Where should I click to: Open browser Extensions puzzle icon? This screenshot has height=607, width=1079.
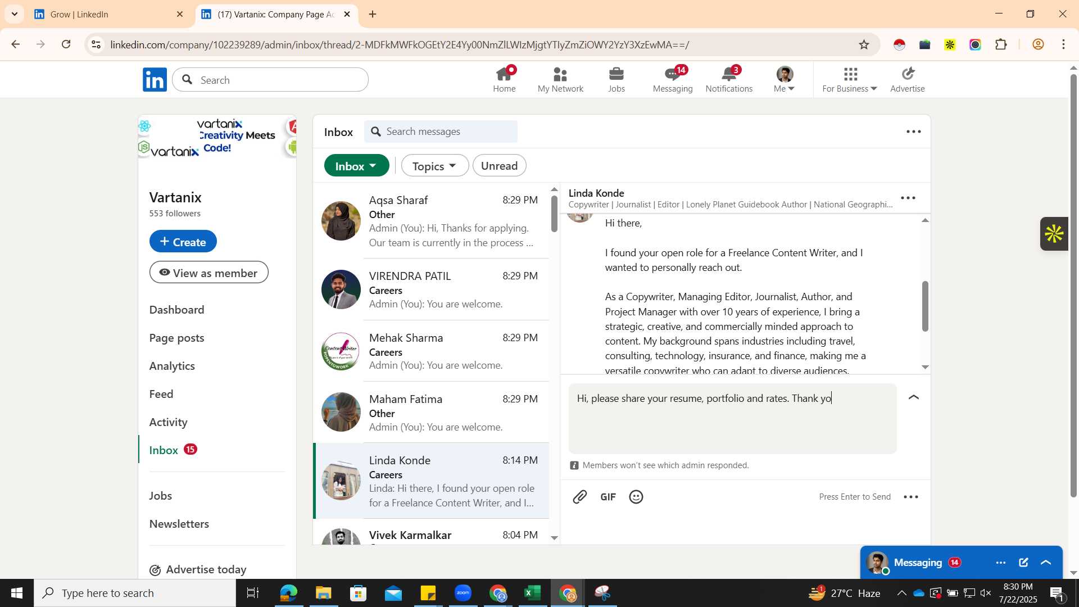click(x=1001, y=44)
